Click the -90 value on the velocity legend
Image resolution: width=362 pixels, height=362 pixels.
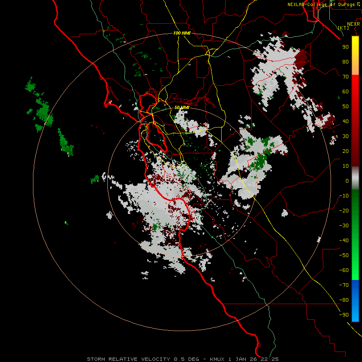344,315
